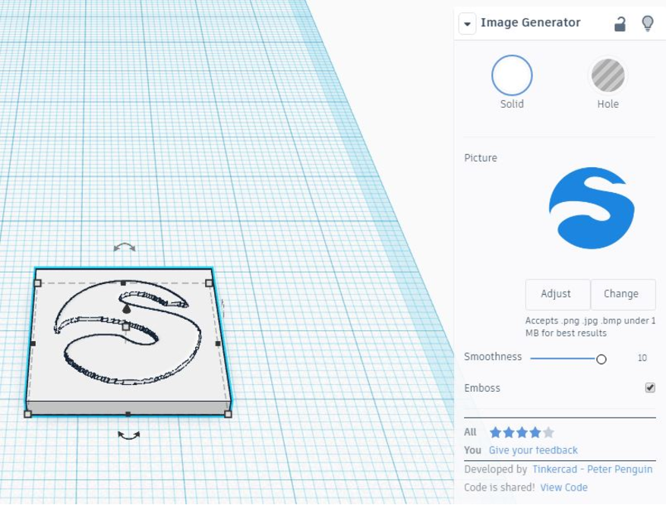The width and height of the screenshot is (669, 505).
Task: Set shape to Solid
Action: point(512,76)
